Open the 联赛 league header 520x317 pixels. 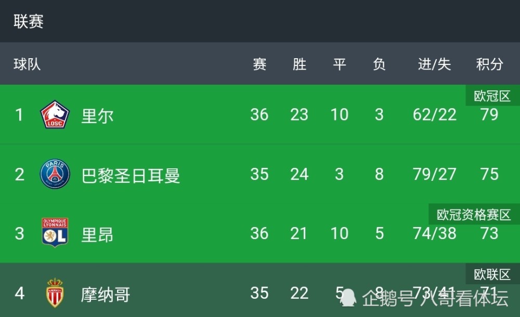(x=29, y=21)
